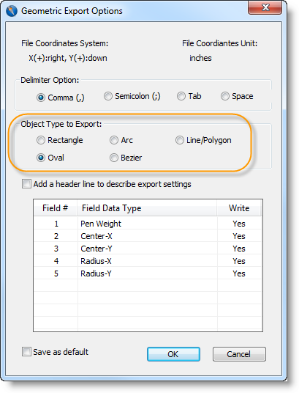
Task: Click field number 5 cell
Action: click(x=56, y=273)
